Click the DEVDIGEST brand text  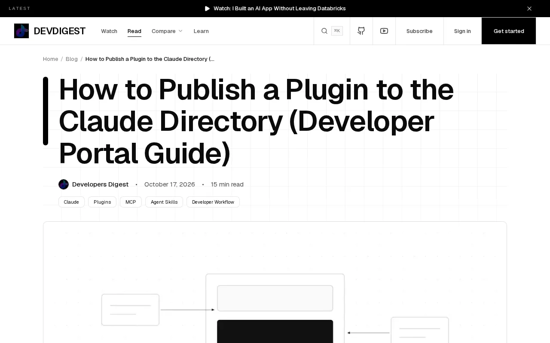click(60, 31)
